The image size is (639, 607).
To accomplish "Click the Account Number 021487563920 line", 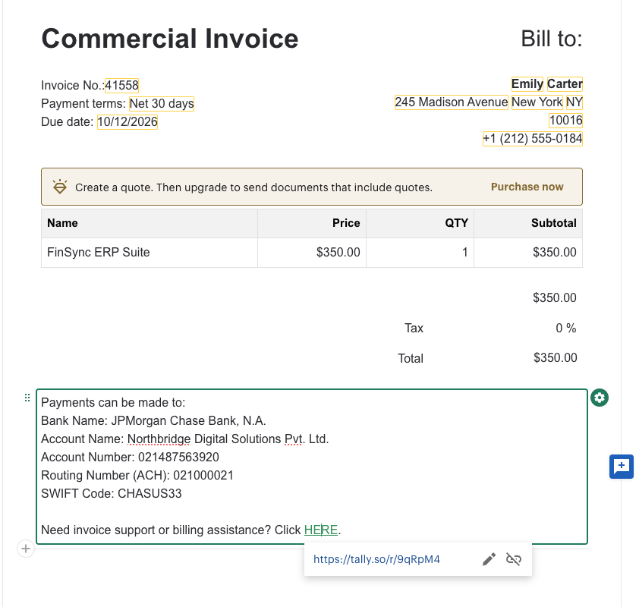I will pyautogui.click(x=130, y=457).
